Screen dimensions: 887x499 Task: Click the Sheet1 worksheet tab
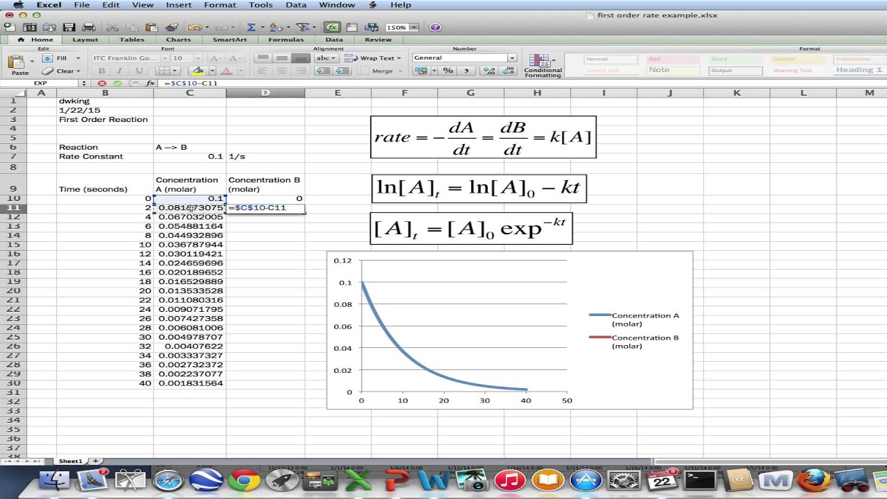70,461
